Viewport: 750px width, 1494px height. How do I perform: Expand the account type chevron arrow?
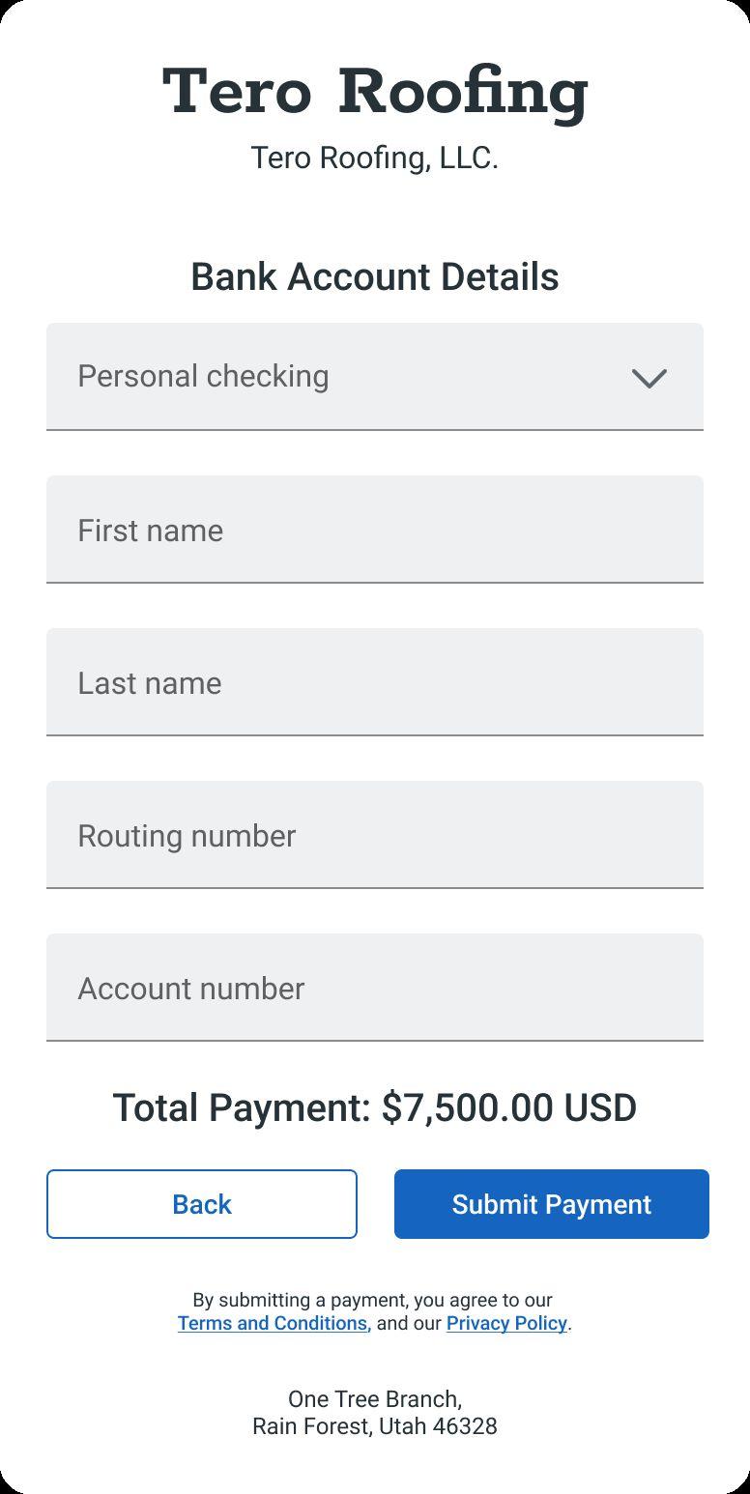[x=649, y=378]
